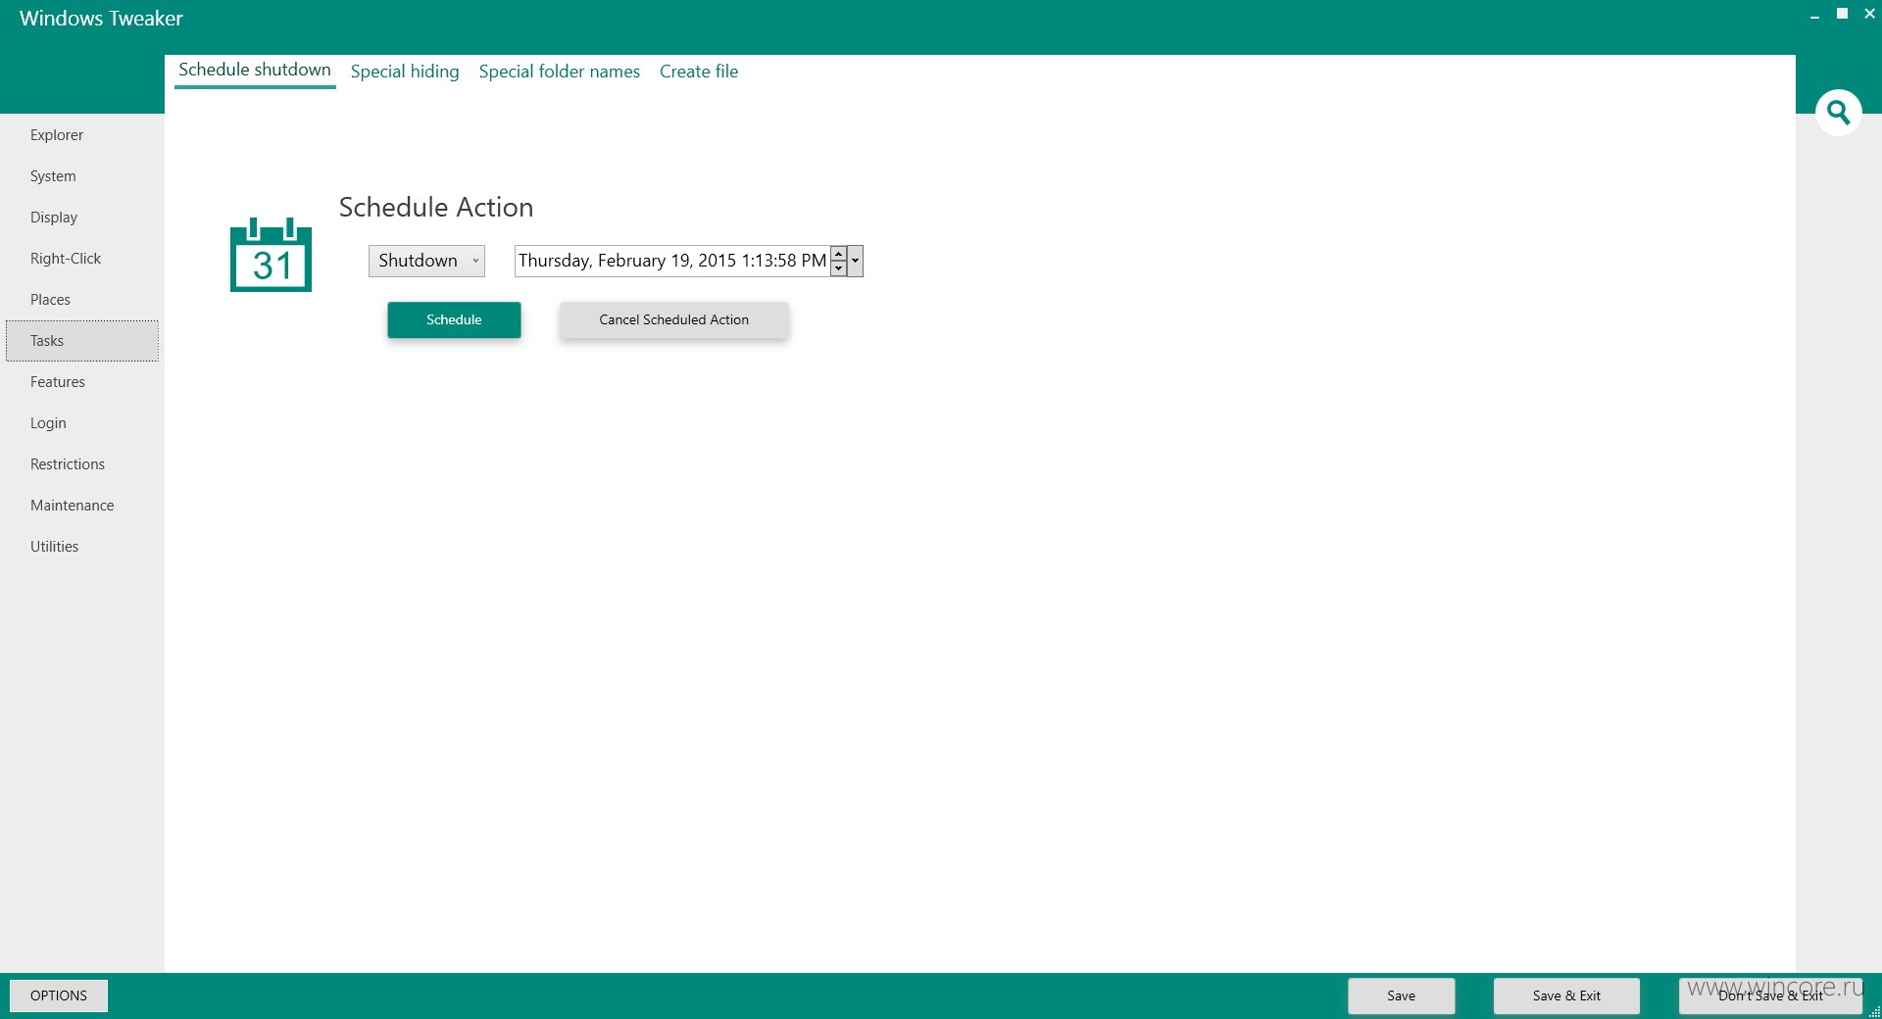Image resolution: width=1882 pixels, height=1019 pixels.
Task: Click the Save button
Action: tap(1401, 995)
